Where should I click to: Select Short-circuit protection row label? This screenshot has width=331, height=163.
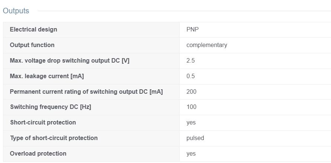[43, 122]
